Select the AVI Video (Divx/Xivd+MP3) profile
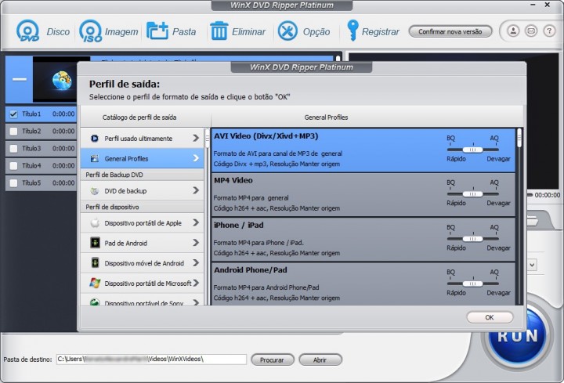The height and width of the screenshot is (383, 564). click(x=363, y=150)
